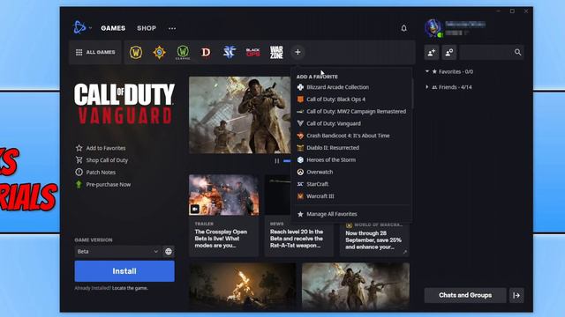Click Locate the game link
Viewport: 565px width, 317px height.
click(130, 288)
